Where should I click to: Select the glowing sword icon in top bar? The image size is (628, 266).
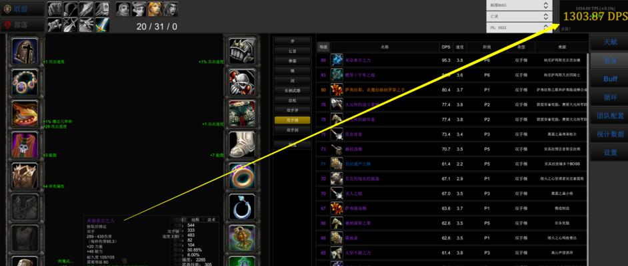[x=102, y=25]
